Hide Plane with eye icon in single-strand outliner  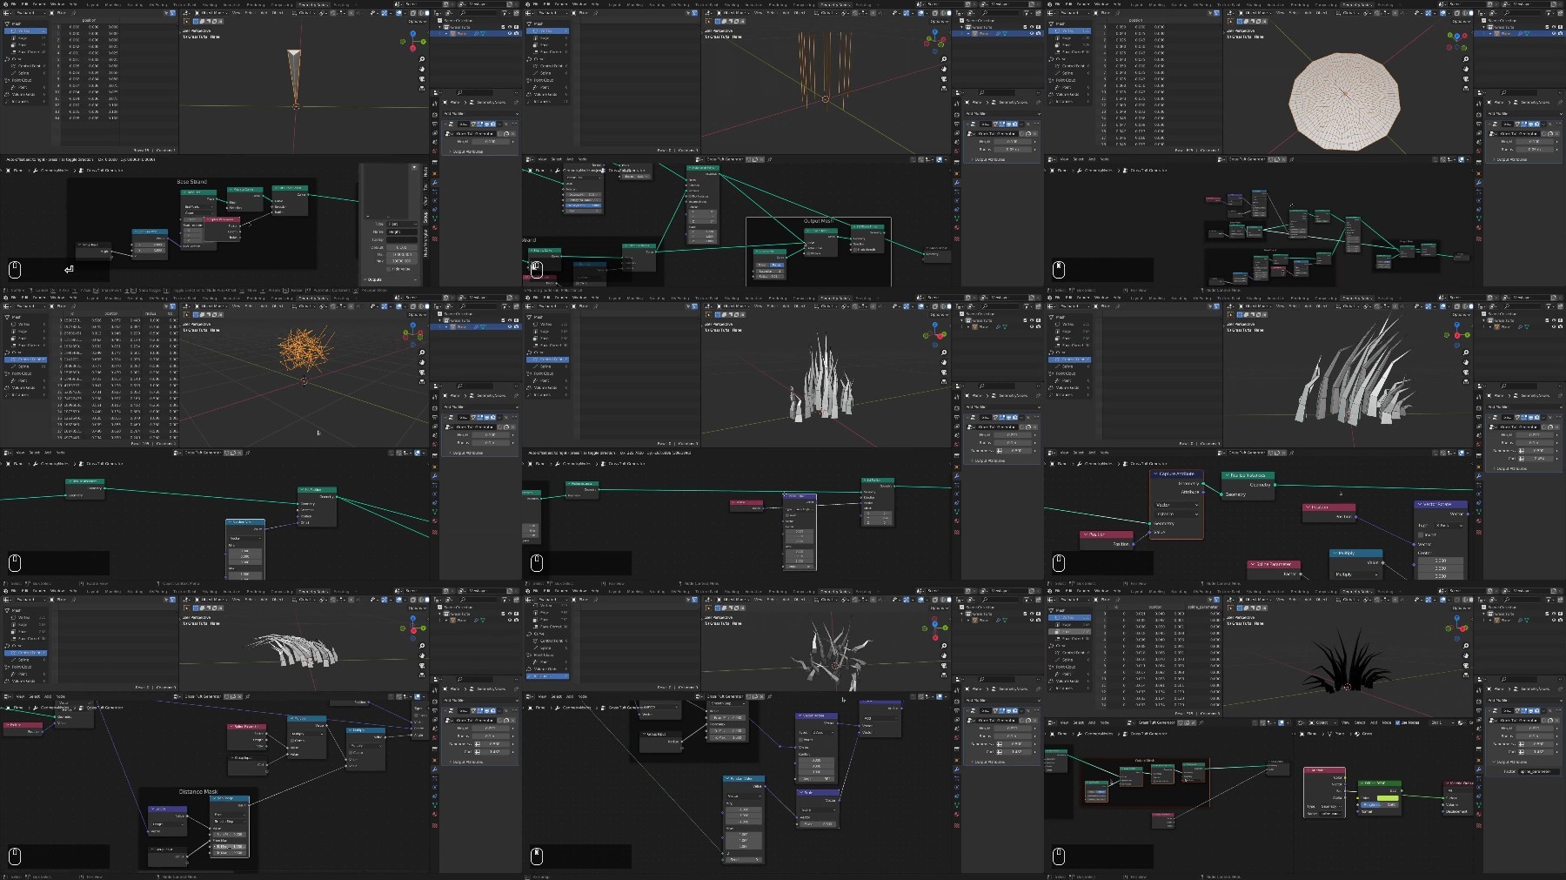pyautogui.click(x=509, y=34)
